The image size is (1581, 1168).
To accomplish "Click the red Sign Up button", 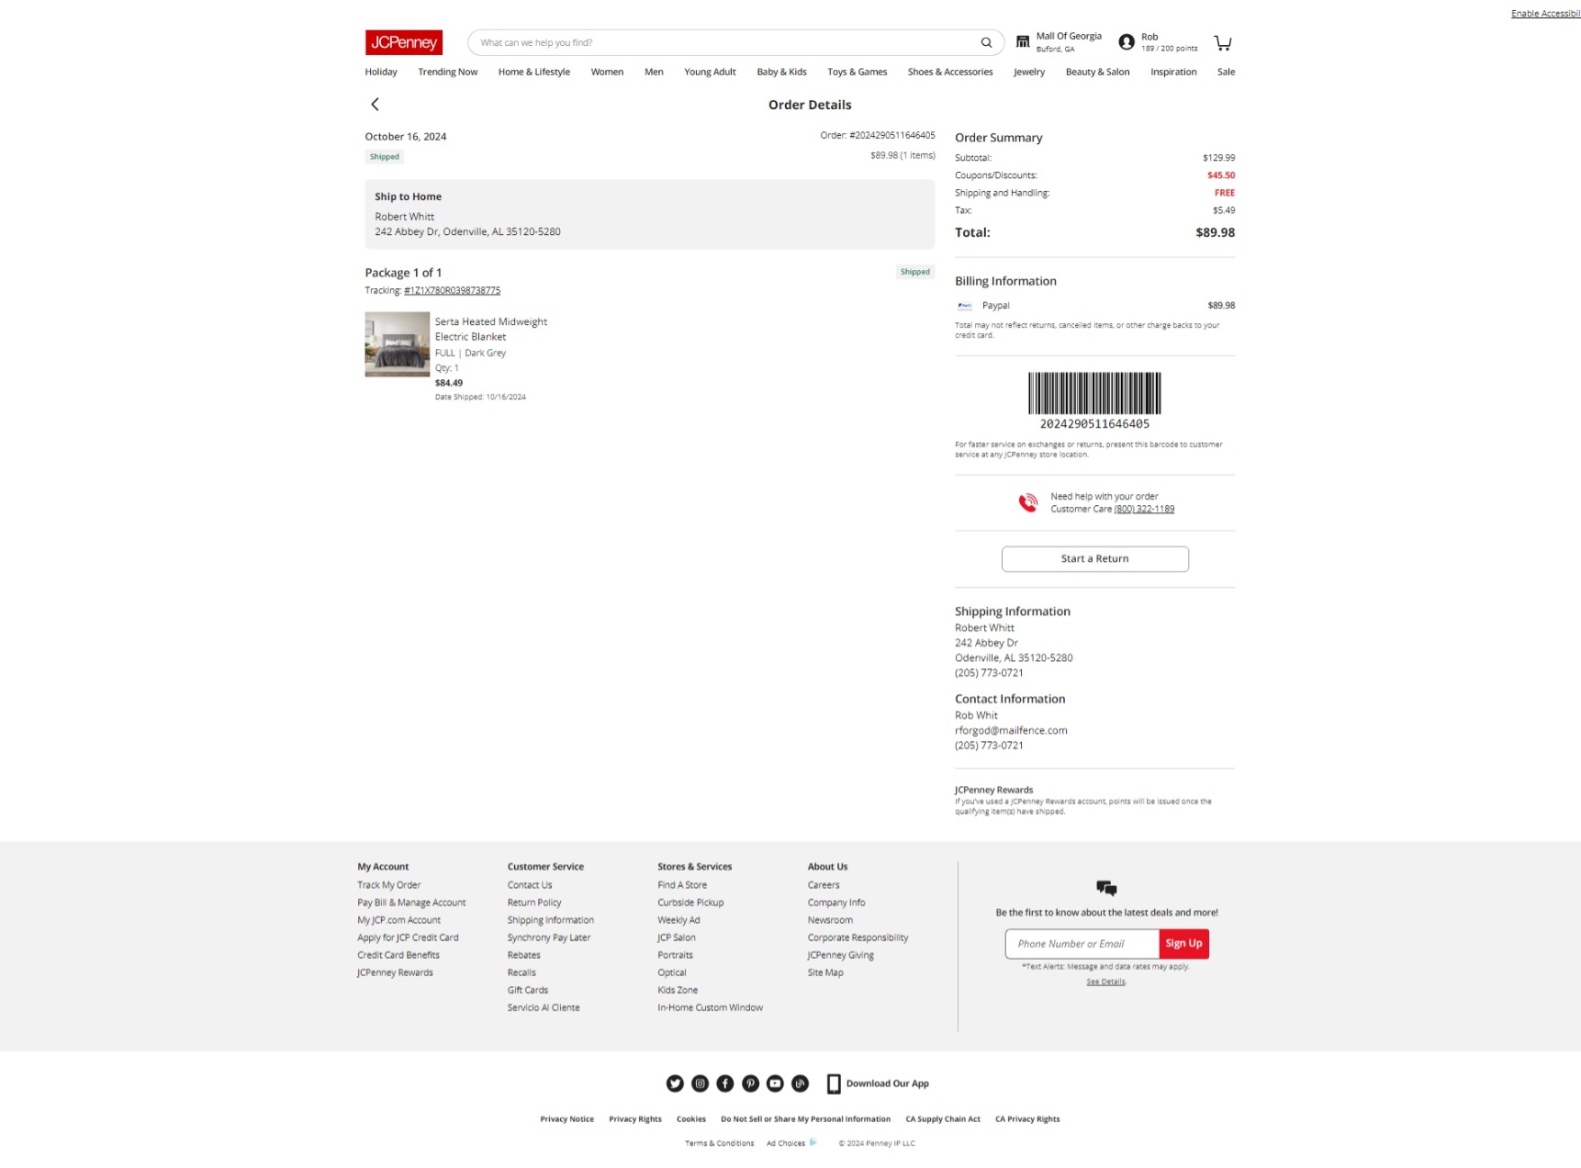I will pyautogui.click(x=1183, y=944).
